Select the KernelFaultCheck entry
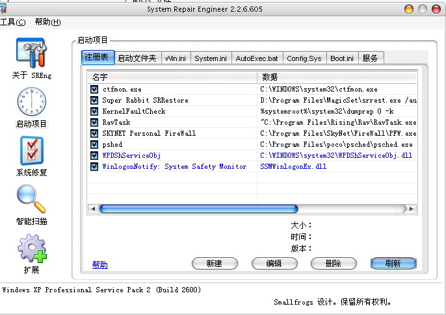 [134, 111]
